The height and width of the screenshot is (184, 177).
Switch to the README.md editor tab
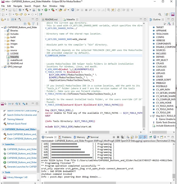tap(51, 19)
